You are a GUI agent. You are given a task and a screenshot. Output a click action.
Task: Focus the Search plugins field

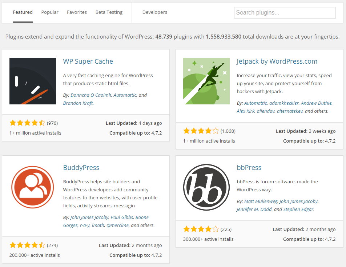[x=285, y=13]
